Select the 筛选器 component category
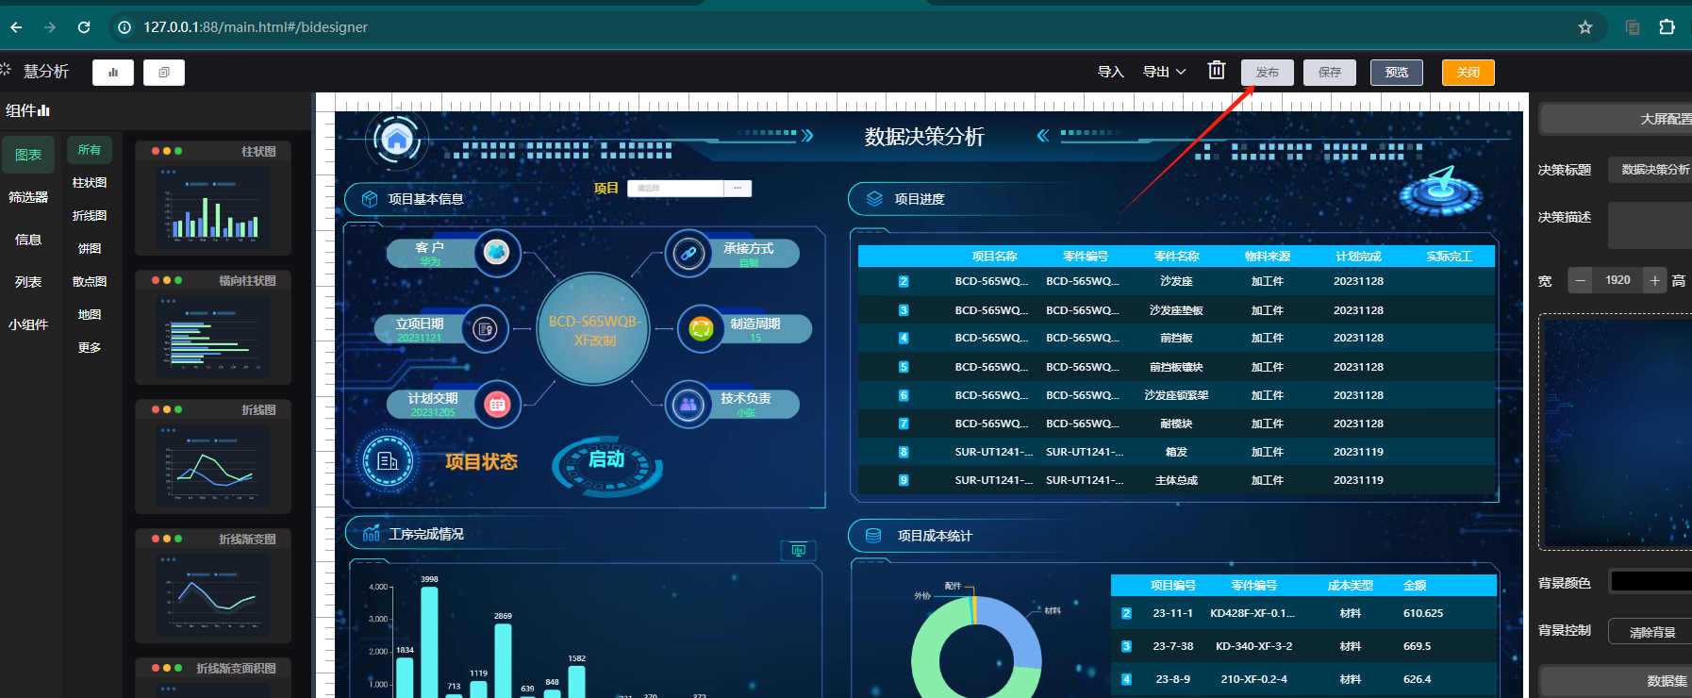 [28, 197]
